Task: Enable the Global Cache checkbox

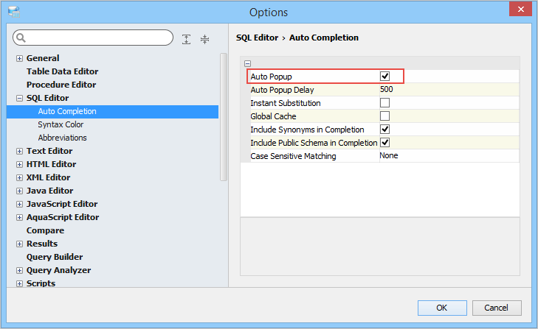Action: [384, 116]
